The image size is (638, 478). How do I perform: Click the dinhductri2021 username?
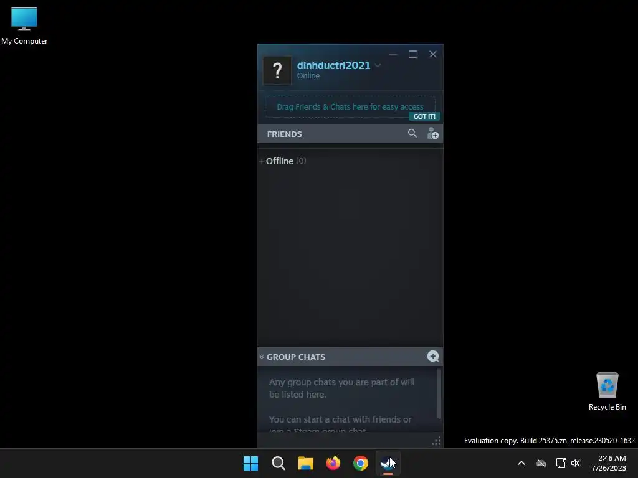click(x=333, y=65)
